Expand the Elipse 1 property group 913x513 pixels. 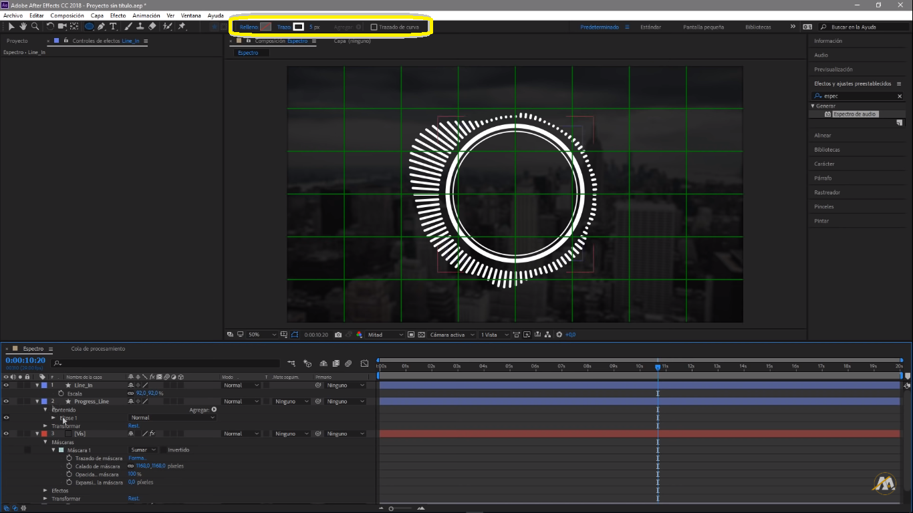[x=53, y=417]
